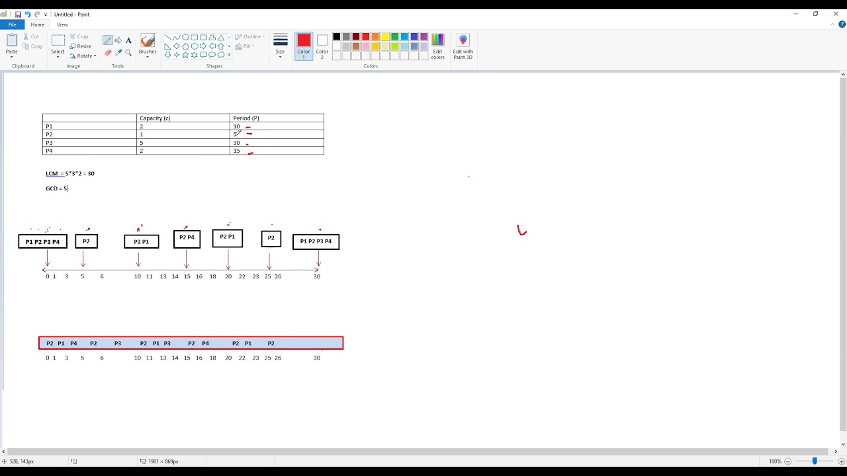
Task: Expand the Brushes dropdown
Action: (148, 56)
